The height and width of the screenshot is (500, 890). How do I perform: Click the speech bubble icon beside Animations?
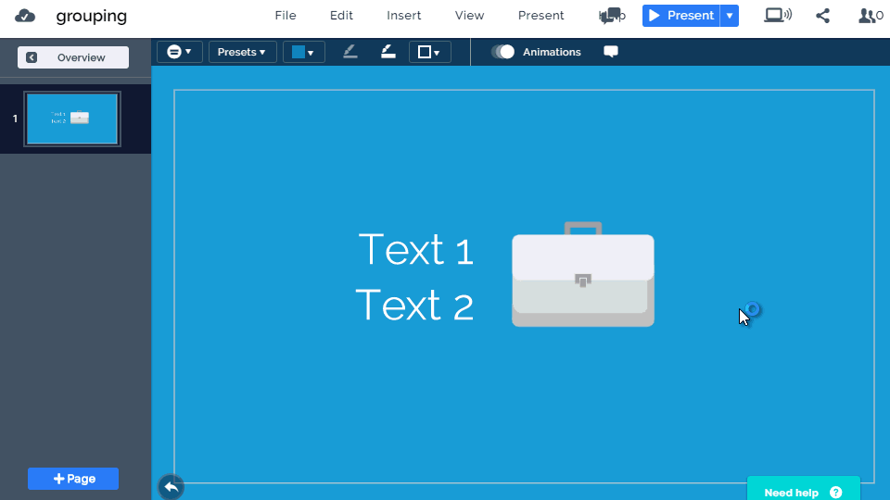coord(611,52)
